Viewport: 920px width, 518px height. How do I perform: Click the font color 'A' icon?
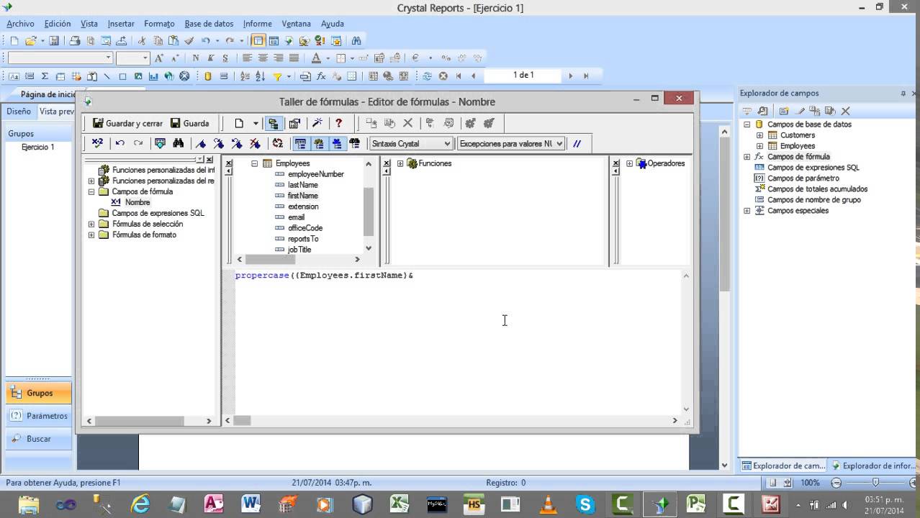(316, 58)
